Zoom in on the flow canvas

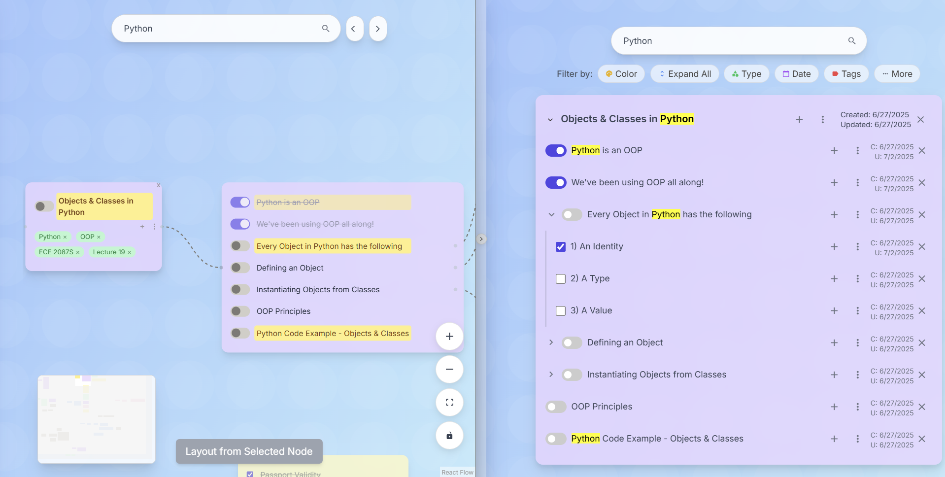point(449,337)
